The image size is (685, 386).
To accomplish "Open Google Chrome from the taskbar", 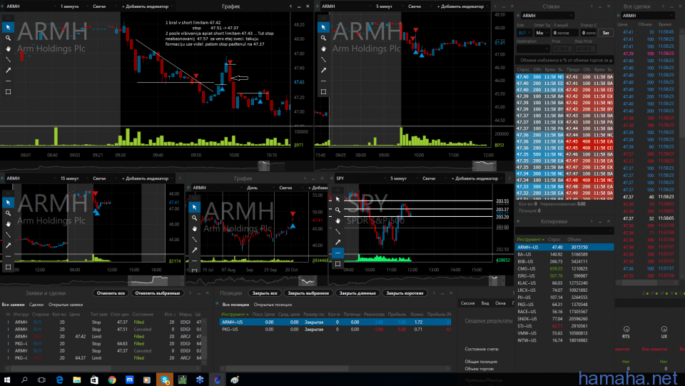I will click(x=112, y=380).
